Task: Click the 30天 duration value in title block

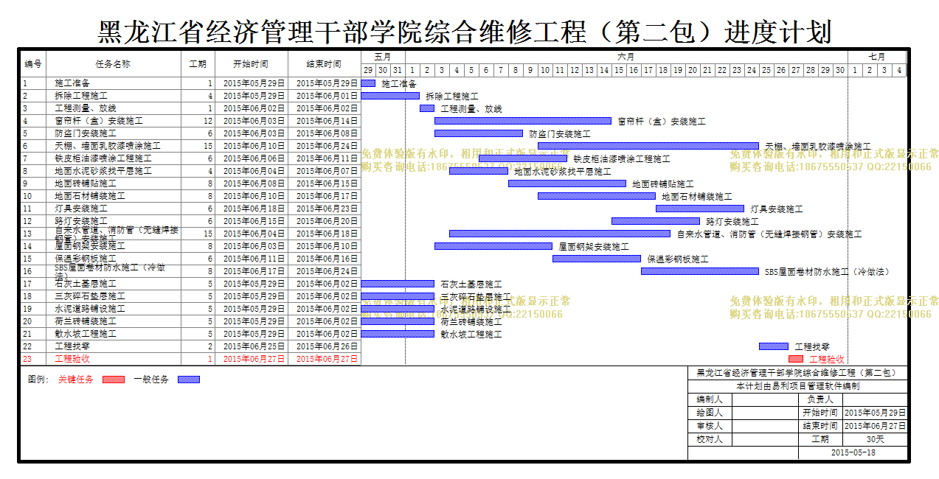Action: pyautogui.click(x=876, y=439)
